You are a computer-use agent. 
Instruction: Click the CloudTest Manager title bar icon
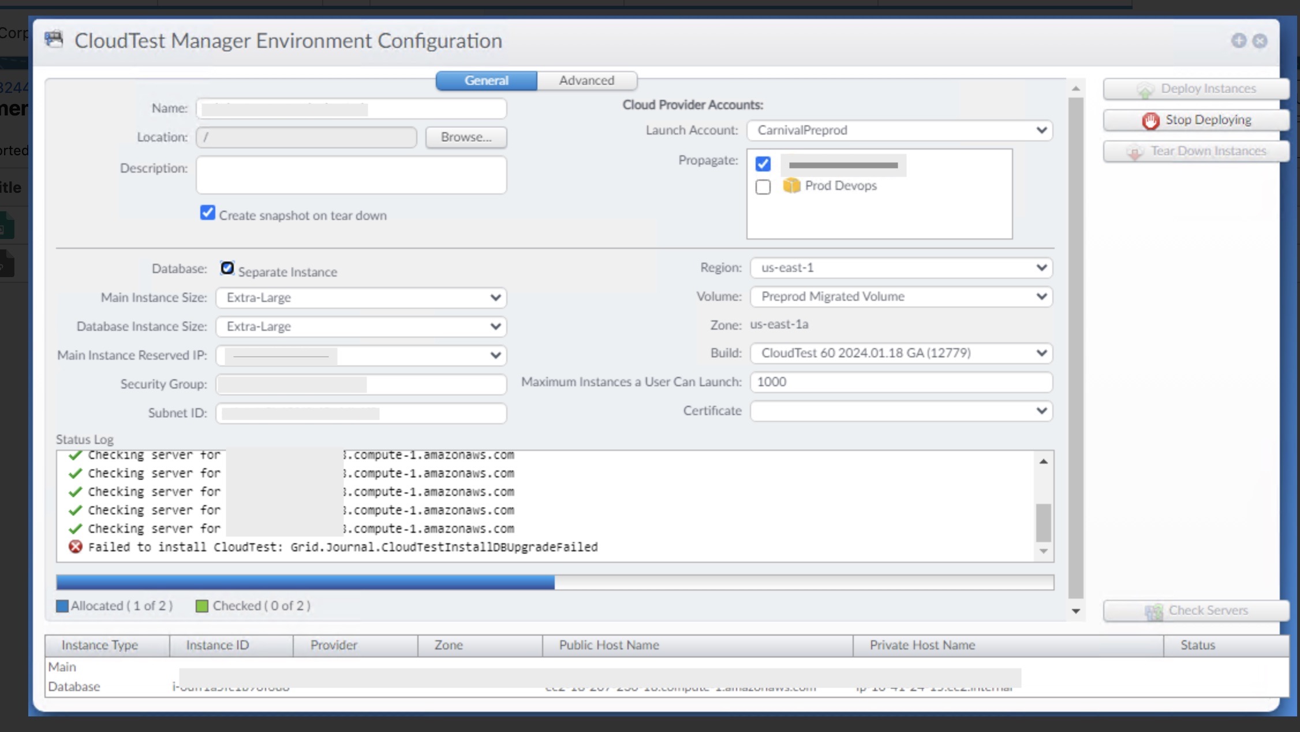click(54, 40)
